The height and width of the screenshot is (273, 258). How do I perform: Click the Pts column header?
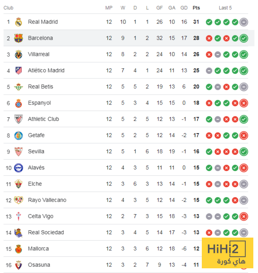coord(196,8)
